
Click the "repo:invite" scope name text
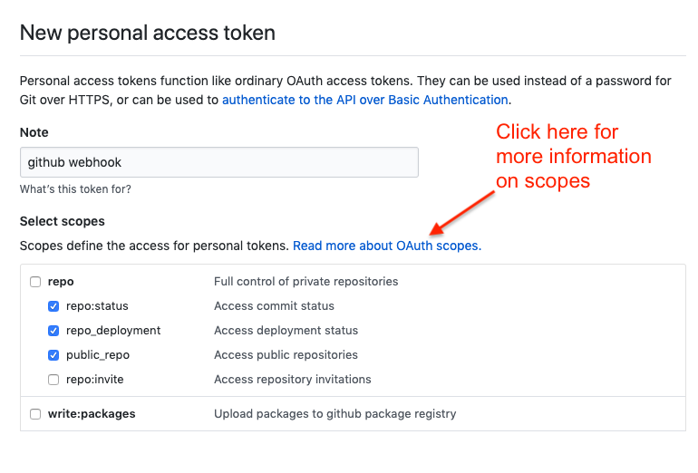(96, 380)
